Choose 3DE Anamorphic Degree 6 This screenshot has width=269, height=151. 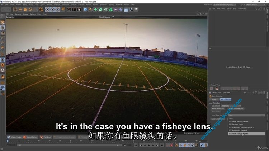246,131
